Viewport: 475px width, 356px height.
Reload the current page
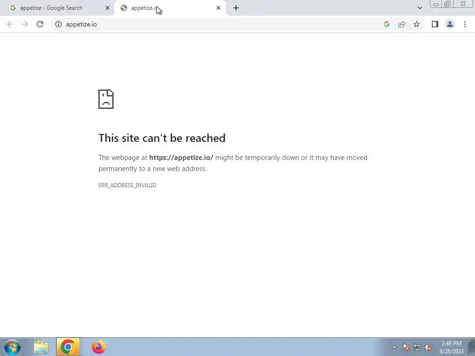click(x=40, y=24)
